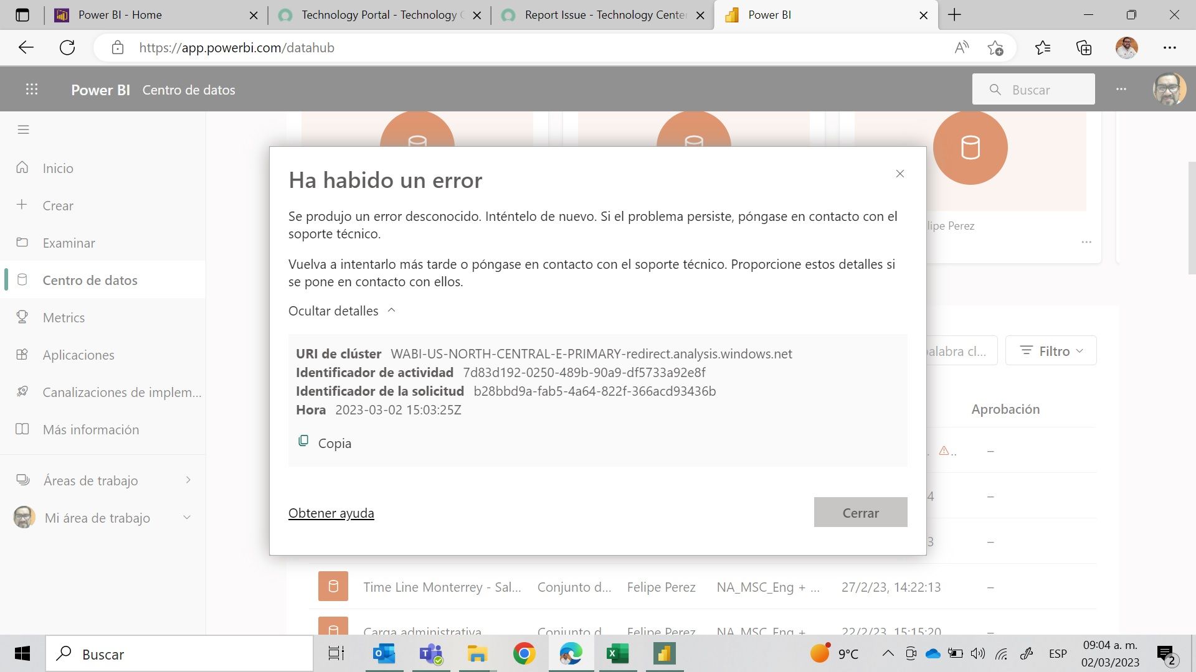
Task: Open the Filtro dropdown
Action: (x=1051, y=351)
